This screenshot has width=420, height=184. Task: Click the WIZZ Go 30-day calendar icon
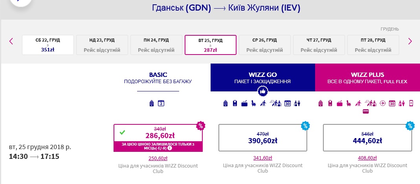[x=288, y=103]
